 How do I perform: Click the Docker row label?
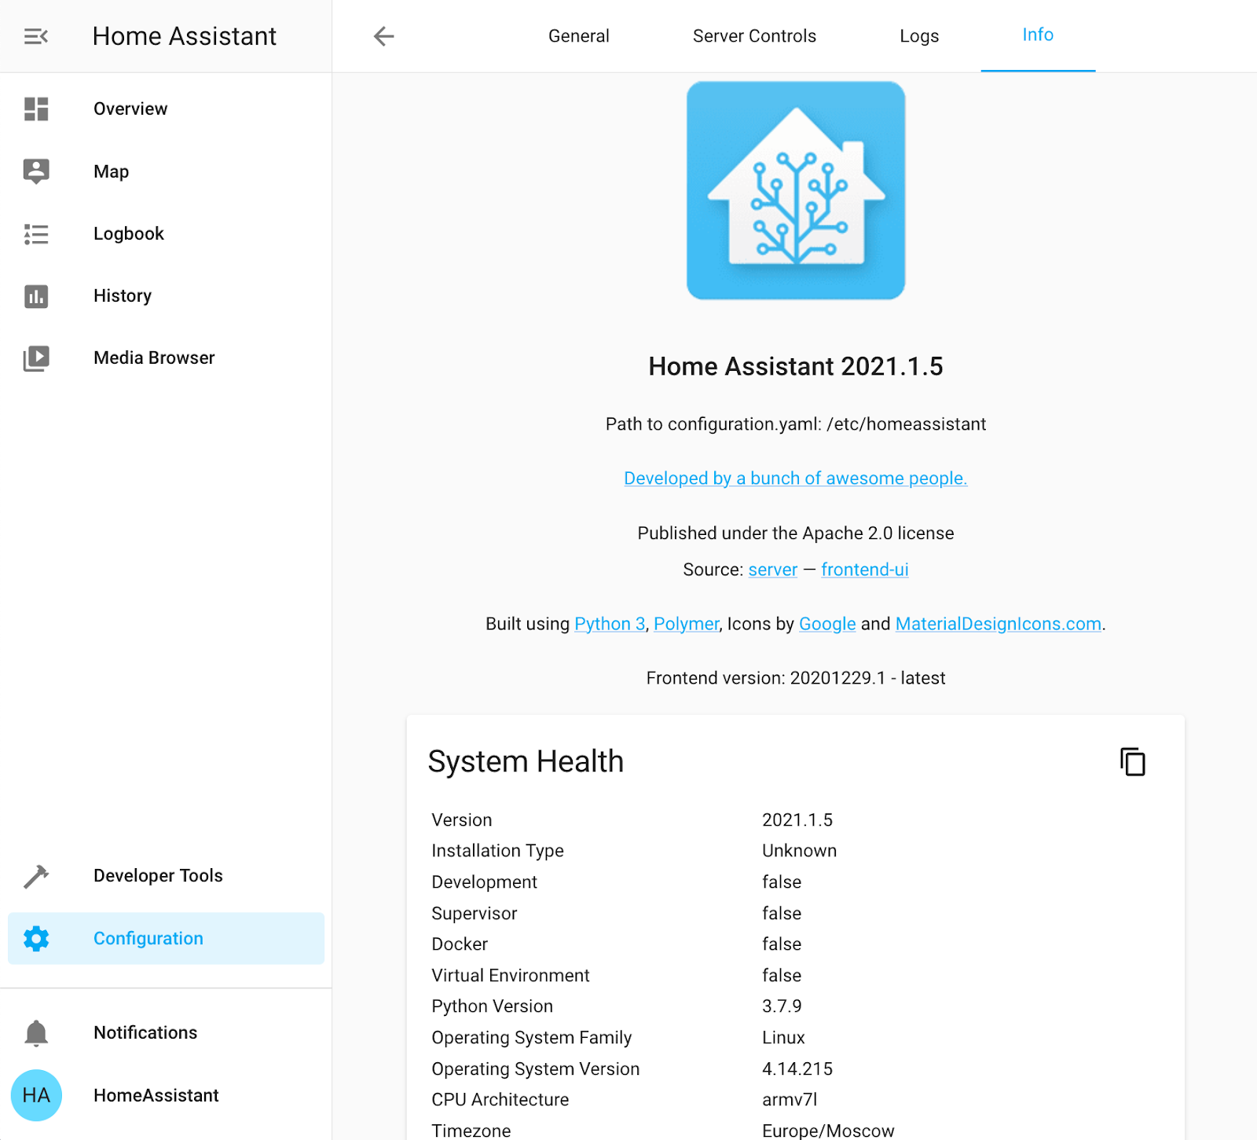tap(460, 944)
